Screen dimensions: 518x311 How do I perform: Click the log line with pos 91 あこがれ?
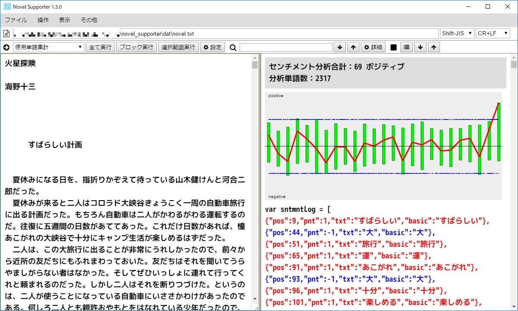coord(372,267)
